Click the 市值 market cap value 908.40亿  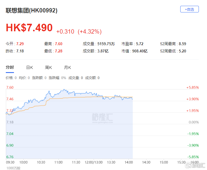(x=140, y=51)
